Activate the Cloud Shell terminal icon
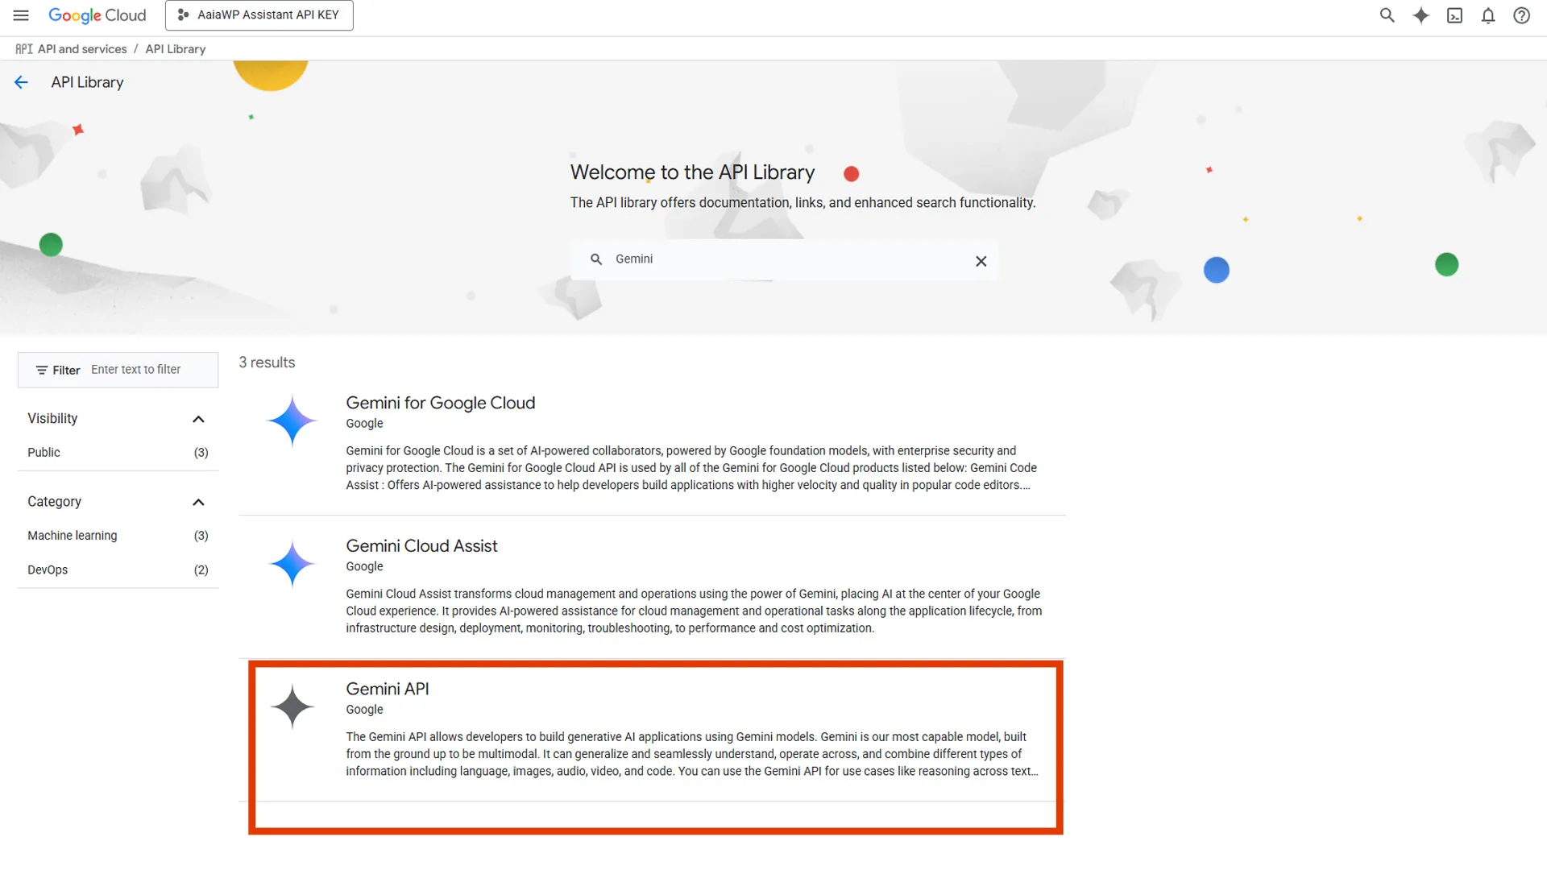Viewport: 1547px width, 870px height. tap(1454, 15)
